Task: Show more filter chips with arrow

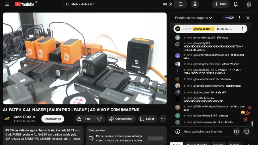Action: click(249, 144)
